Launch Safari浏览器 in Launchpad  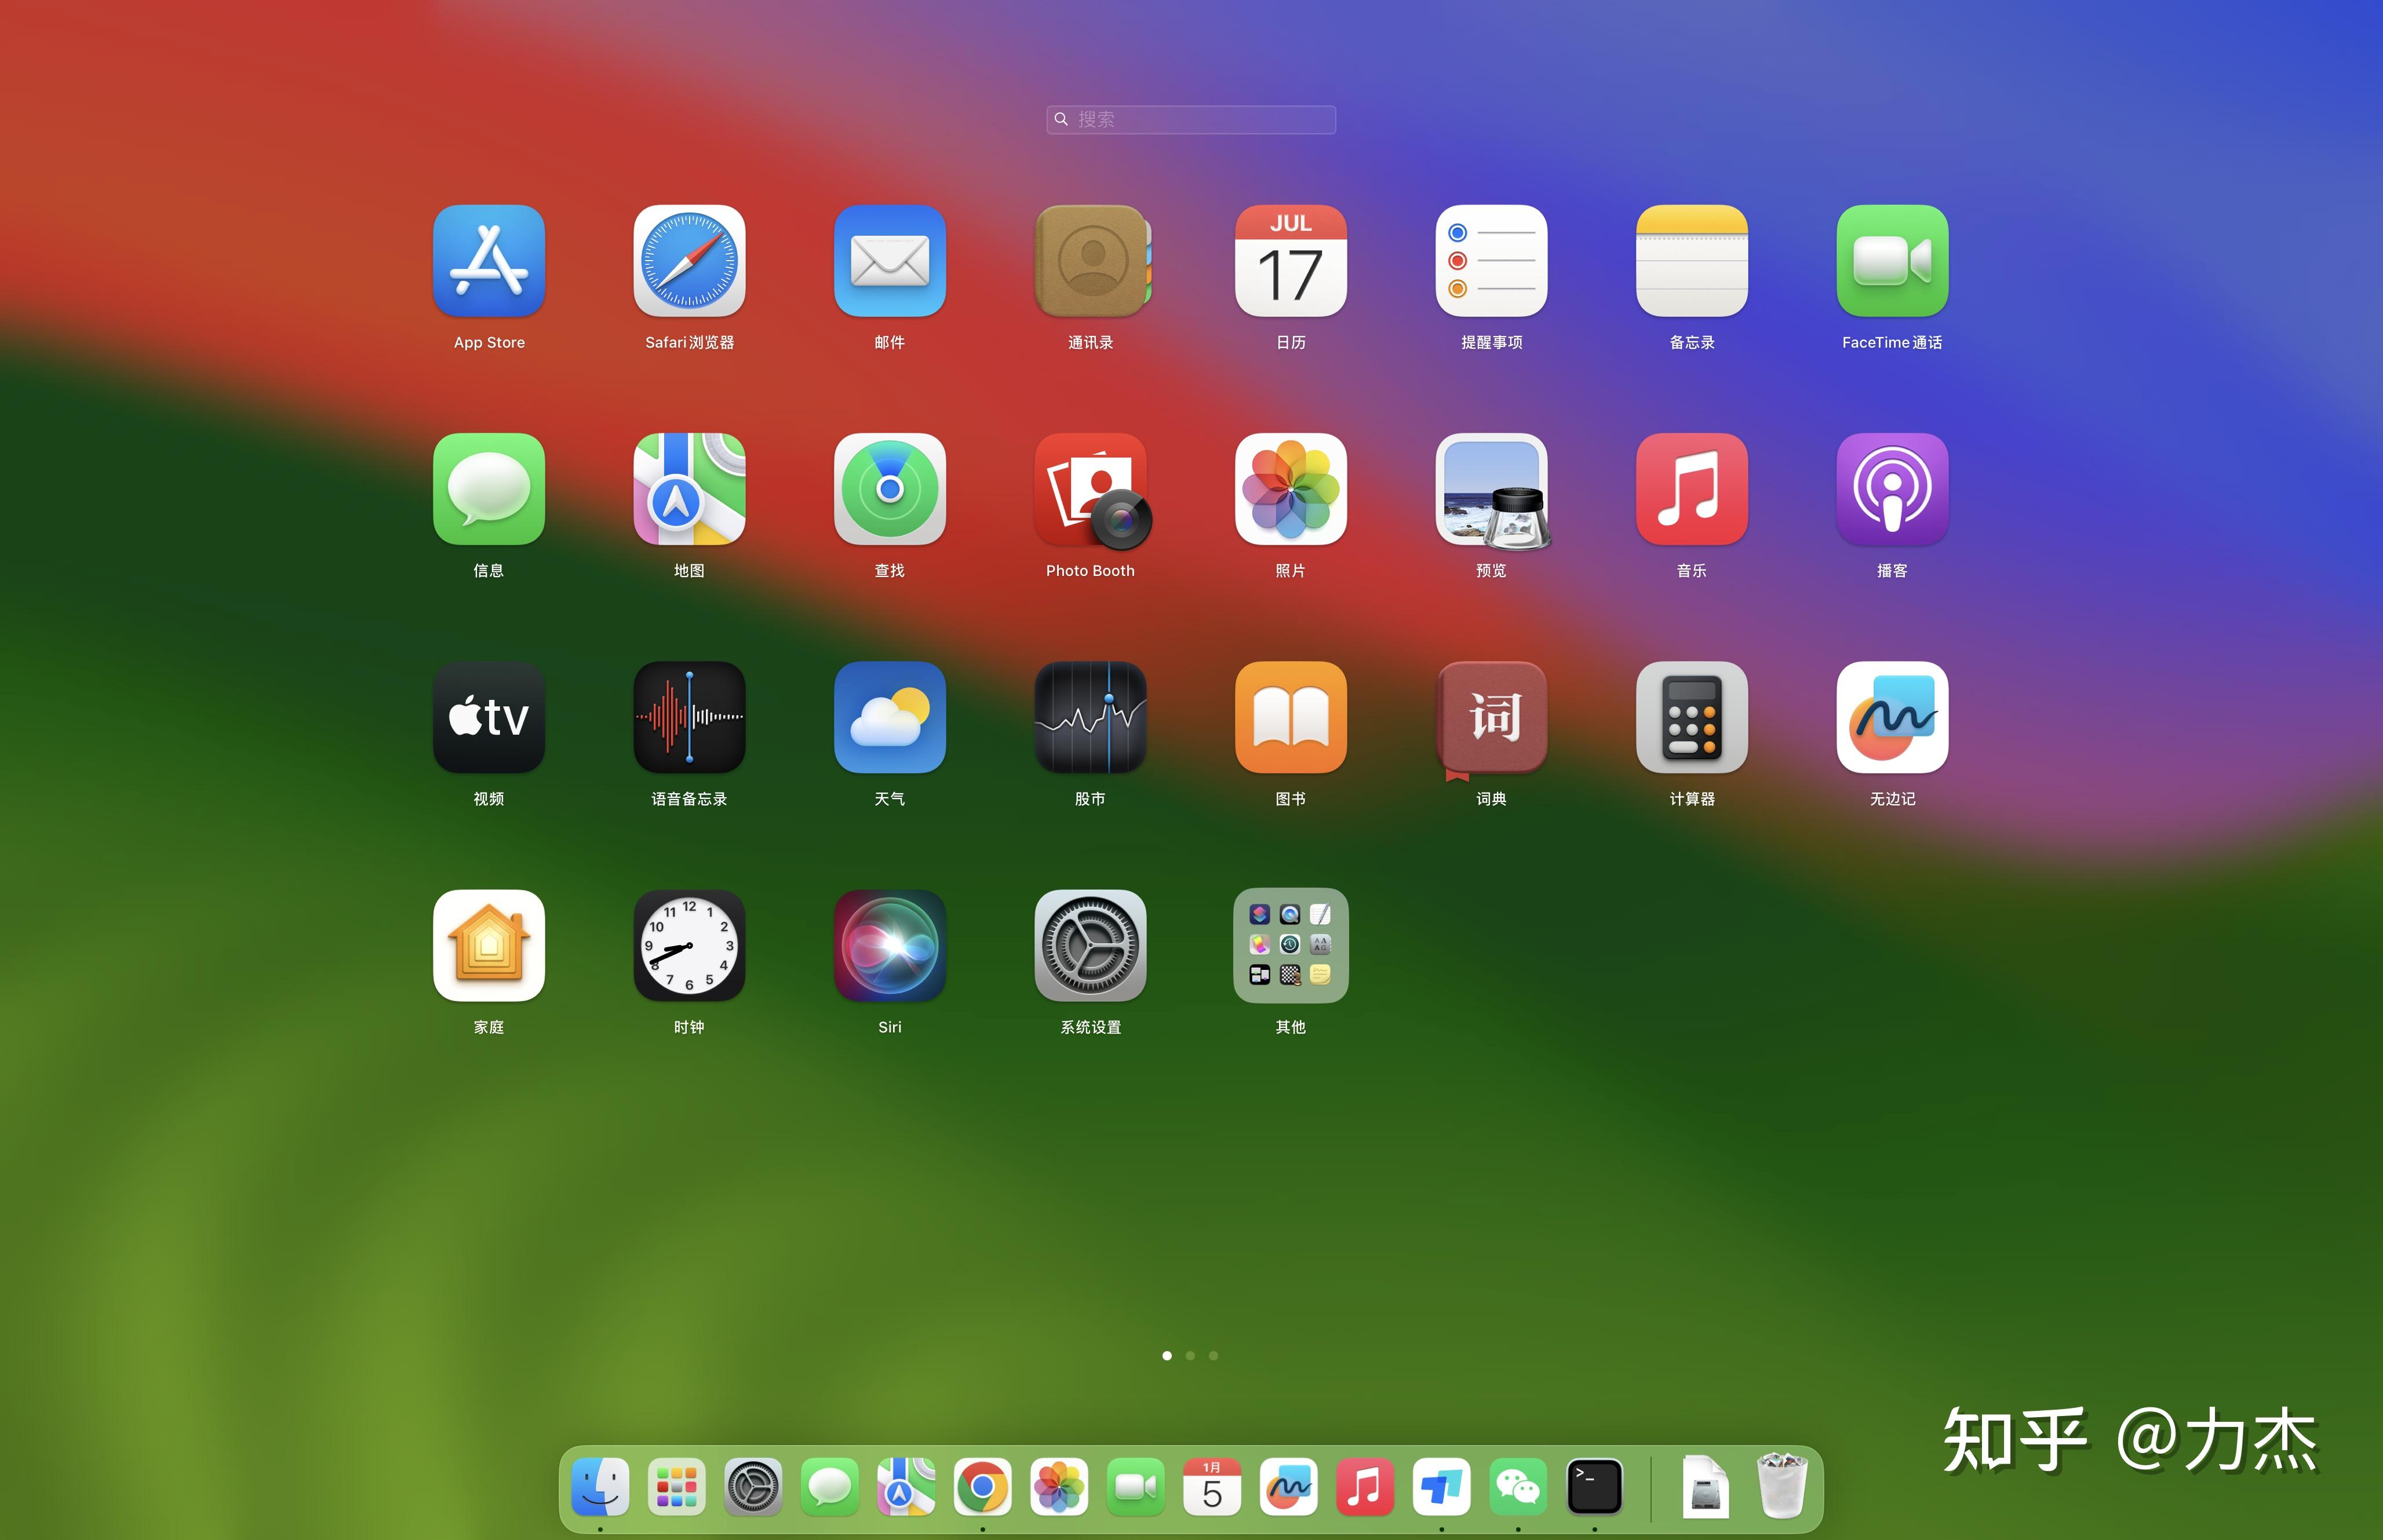689,261
